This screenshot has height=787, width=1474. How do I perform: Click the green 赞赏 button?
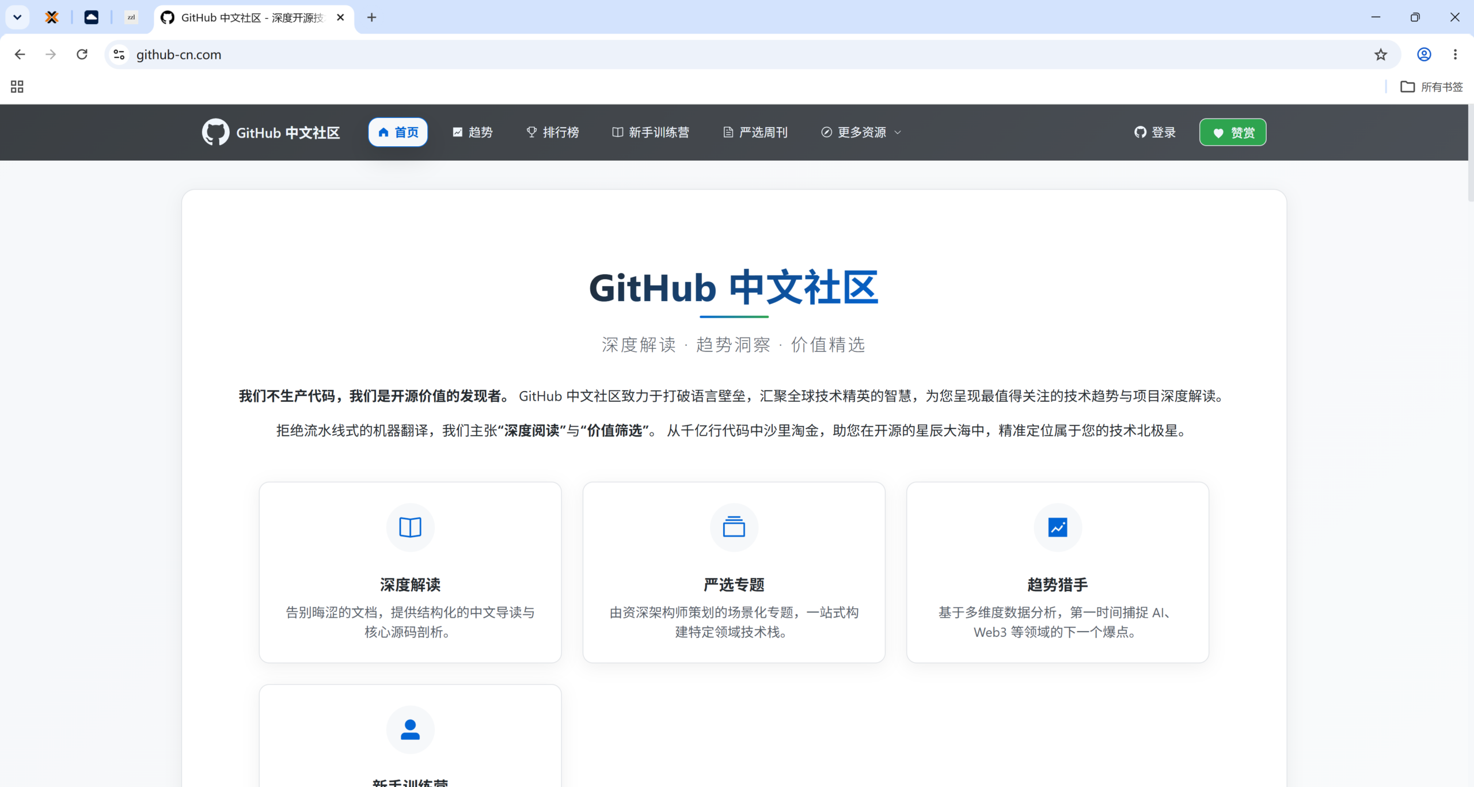pyautogui.click(x=1233, y=132)
